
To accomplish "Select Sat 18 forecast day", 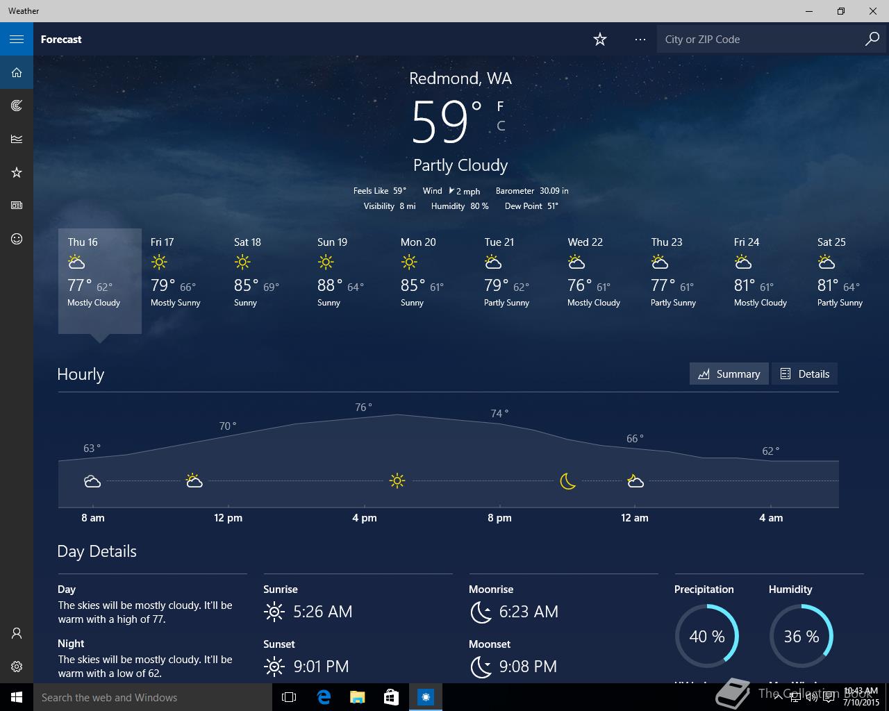I will tap(267, 281).
